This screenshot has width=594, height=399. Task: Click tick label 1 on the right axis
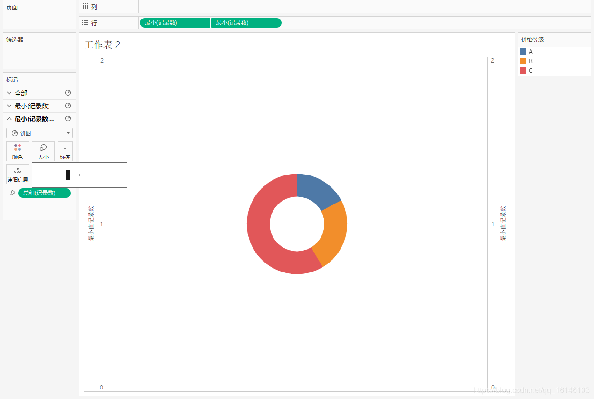point(493,224)
